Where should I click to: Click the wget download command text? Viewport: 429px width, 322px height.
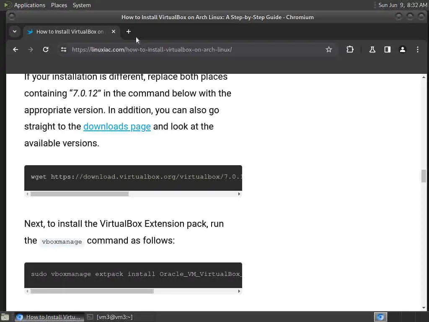pyautogui.click(x=136, y=177)
